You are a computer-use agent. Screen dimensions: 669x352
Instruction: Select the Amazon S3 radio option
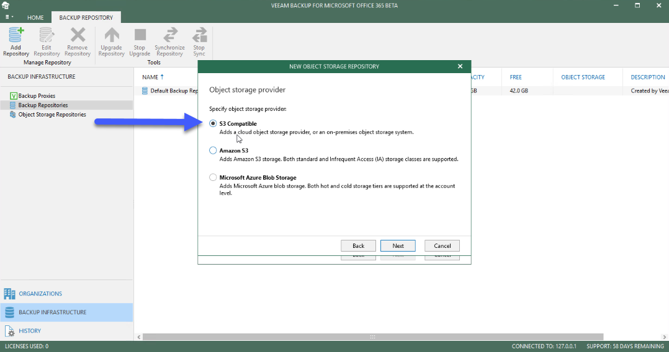(213, 151)
